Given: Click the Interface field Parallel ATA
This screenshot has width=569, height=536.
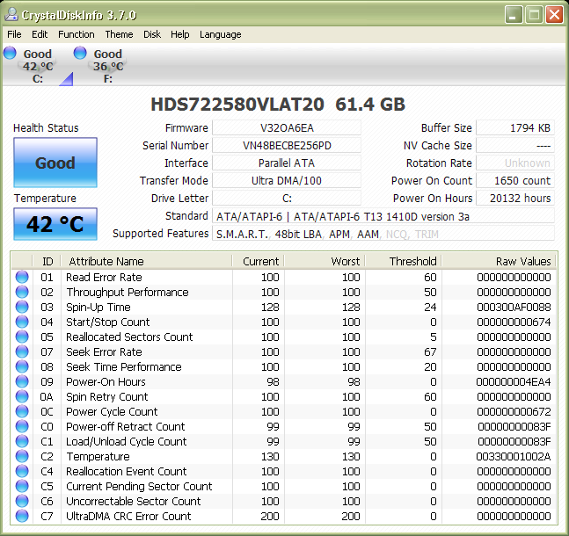Looking at the screenshot, I should (x=287, y=163).
